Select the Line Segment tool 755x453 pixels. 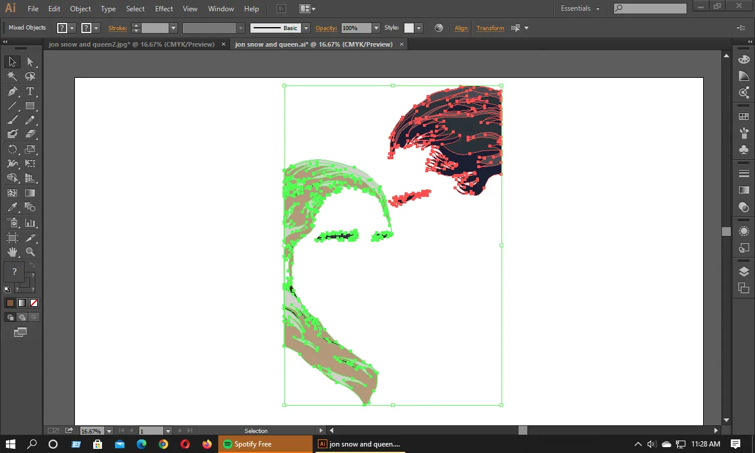pyautogui.click(x=12, y=106)
